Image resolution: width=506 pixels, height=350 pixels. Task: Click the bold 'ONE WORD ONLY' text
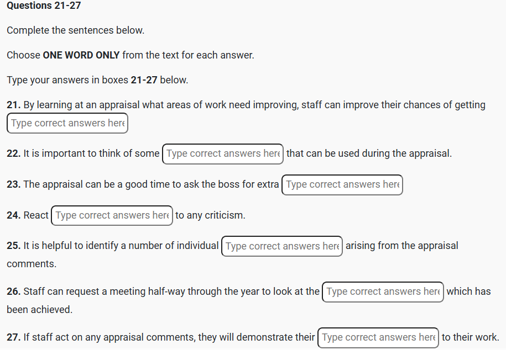(x=81, y=55)
